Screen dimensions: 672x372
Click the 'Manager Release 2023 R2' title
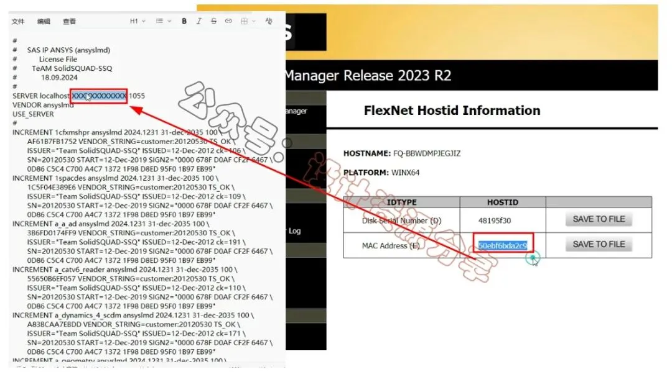(x=368, y=76)
